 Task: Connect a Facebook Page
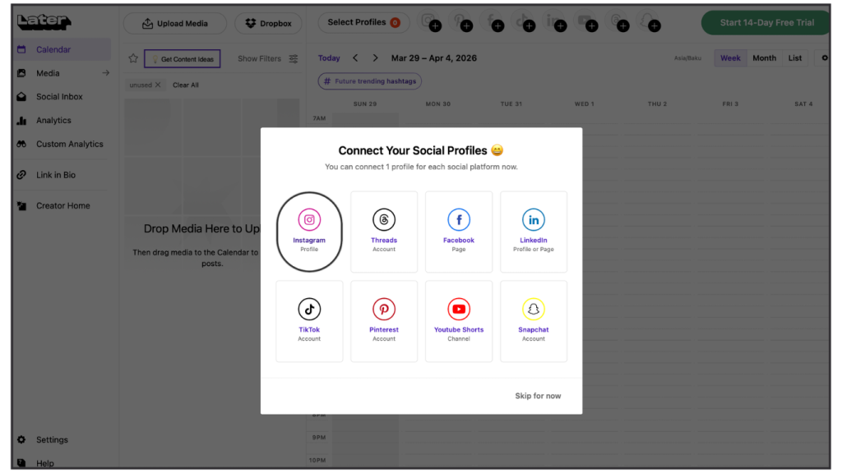(459, 231)
